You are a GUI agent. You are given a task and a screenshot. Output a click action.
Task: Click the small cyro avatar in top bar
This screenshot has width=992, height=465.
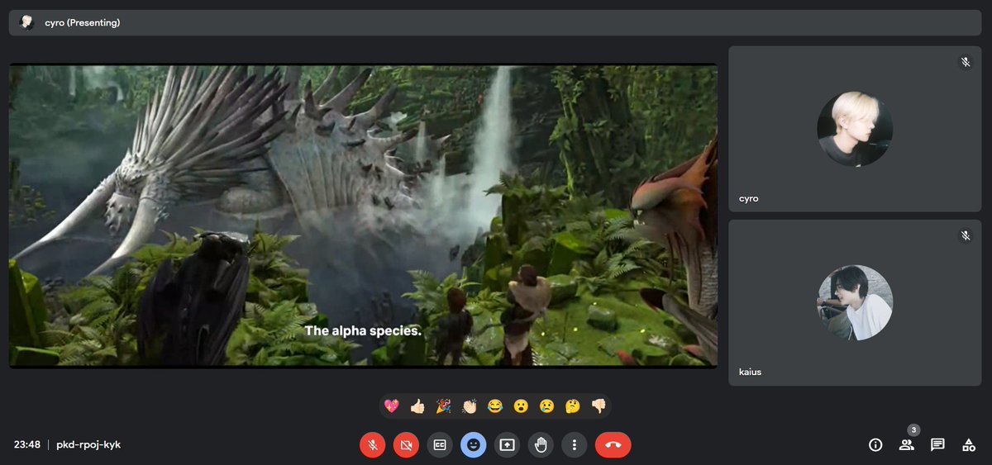coord(26,22)
